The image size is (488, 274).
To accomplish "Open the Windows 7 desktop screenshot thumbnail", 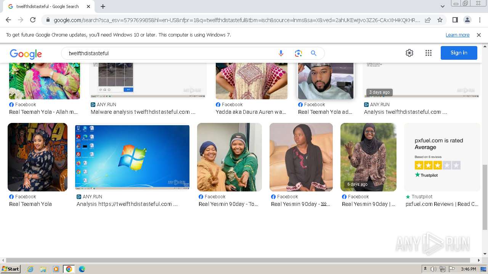I will pos(132,157).
